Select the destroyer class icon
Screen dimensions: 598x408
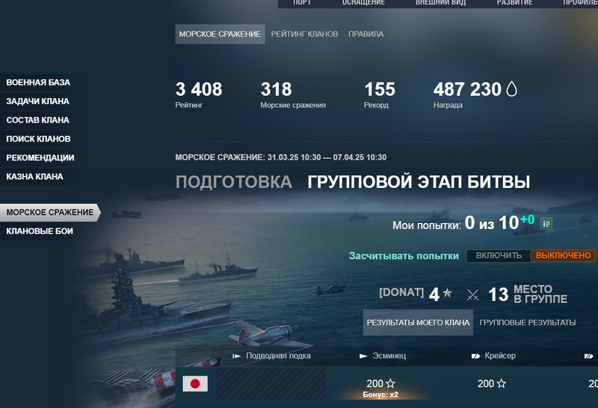[x=363, y=356]
